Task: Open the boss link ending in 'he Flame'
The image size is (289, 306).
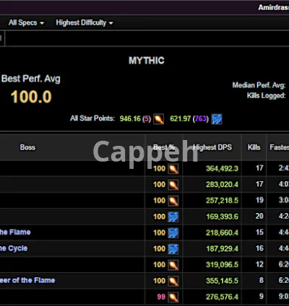Action: pos(15,232)
